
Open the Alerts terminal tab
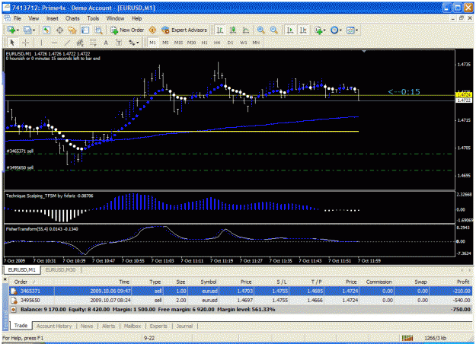pyautogui.click(x=109, y=326)
